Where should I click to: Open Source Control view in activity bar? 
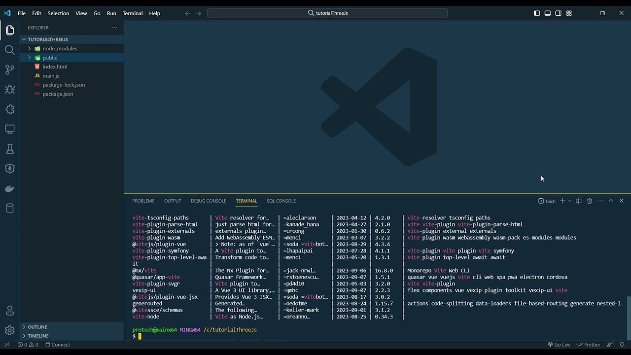(10, 70)
